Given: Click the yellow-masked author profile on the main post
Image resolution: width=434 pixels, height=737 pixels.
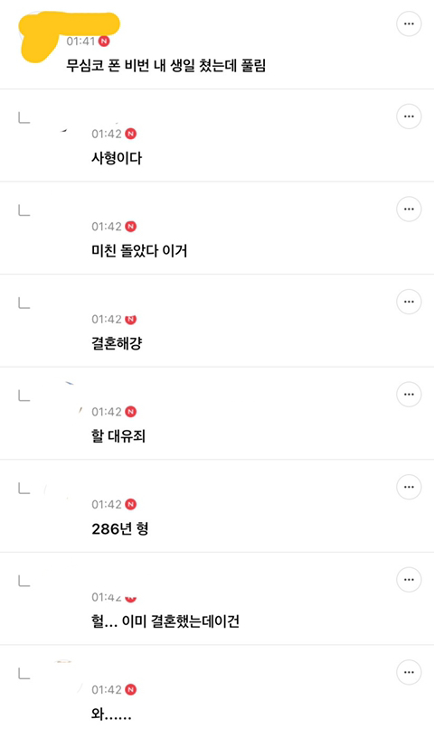Looking at the screenshot, I should tap(68, 33).
